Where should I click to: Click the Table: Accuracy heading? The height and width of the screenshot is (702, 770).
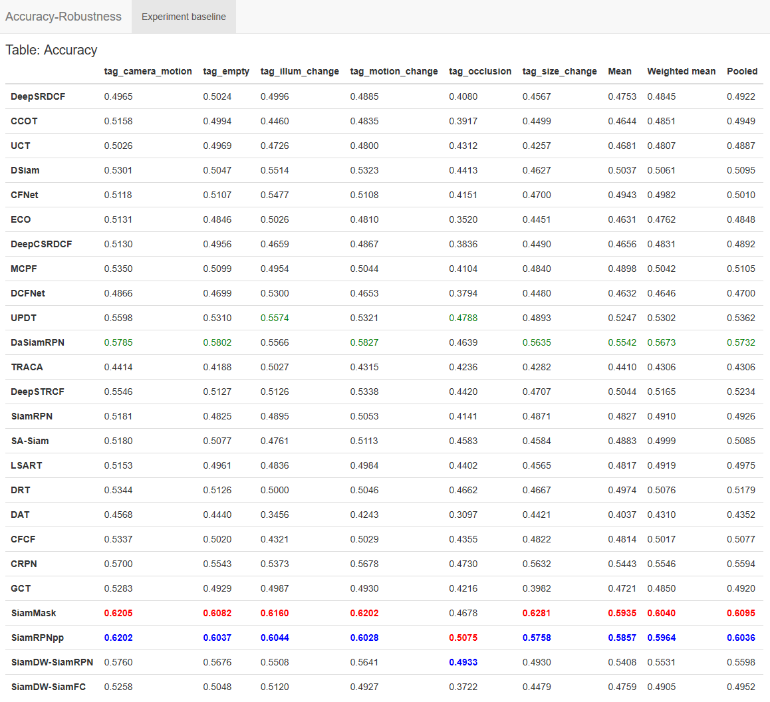click(52, 50)
